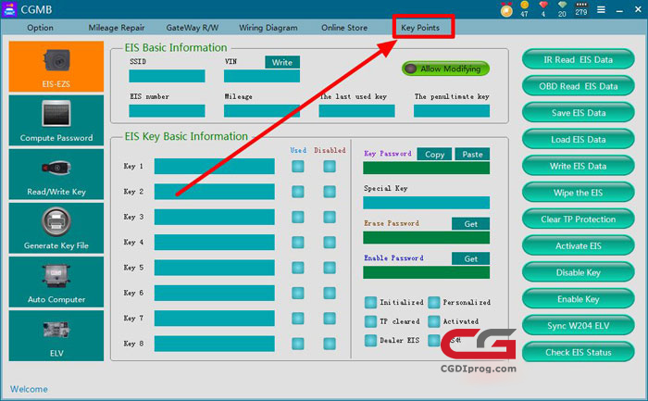The width and height of the screenshot is (648, 401).
Task: Check the Disabled box for Key 8
Action: pos(330,344)
